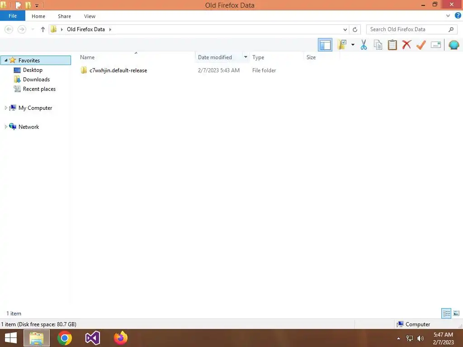Expand the My Computer tree node
463x347 pixels.
5,108
